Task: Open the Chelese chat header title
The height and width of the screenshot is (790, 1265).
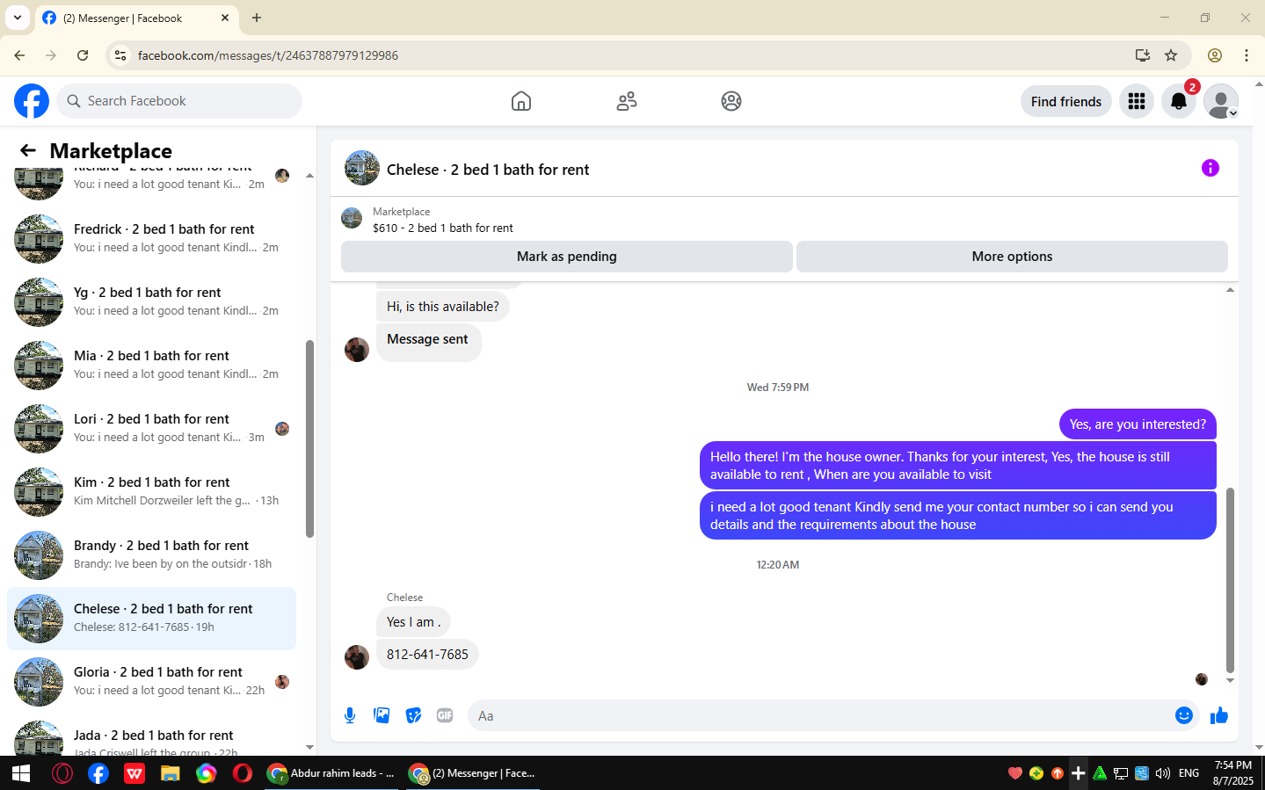Action: pyautogui.click(x=488, y=170)
